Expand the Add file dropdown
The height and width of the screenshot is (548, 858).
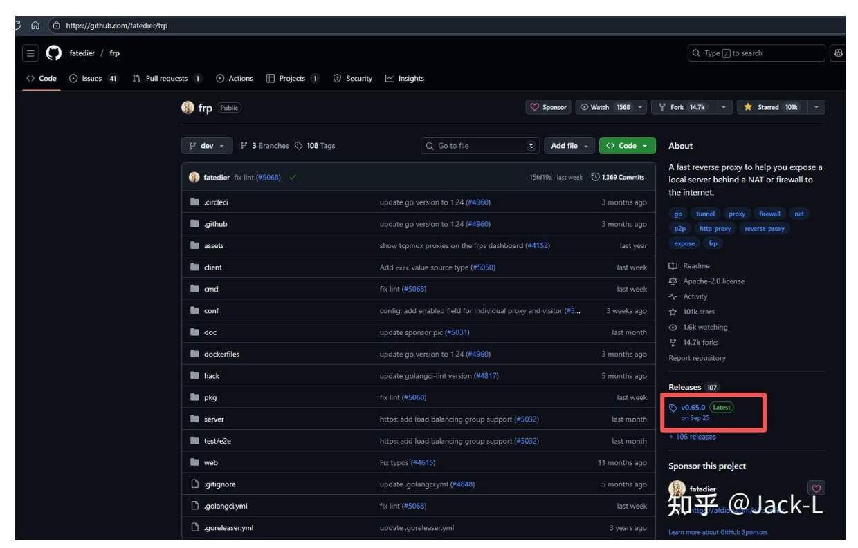[x=569, y=146]
